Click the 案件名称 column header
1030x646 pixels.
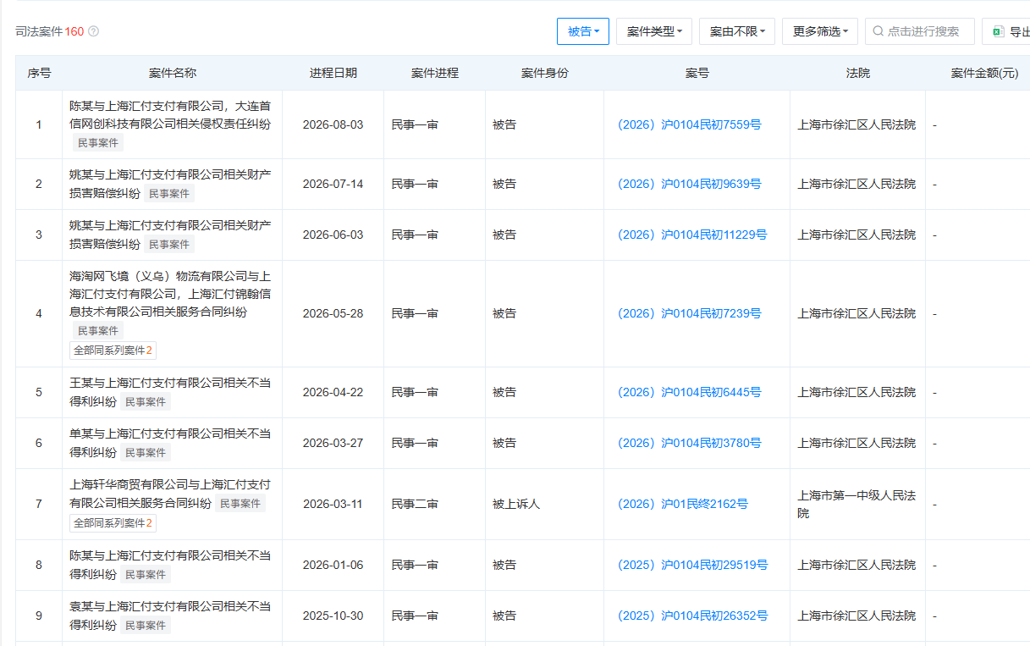coord(173,73)
